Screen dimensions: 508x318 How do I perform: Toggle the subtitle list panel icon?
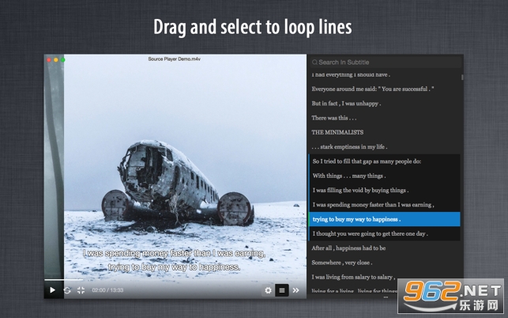[x=282, y=290]
